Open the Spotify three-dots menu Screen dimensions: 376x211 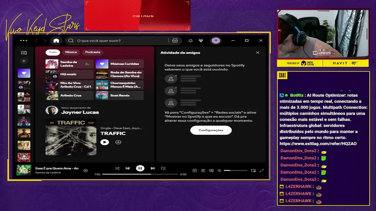pos(24,40)
